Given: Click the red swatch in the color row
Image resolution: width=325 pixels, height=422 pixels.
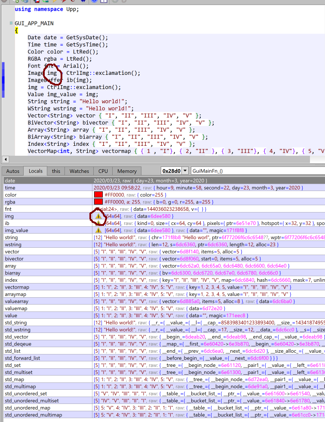Looking at the screenshot, I should 98,195.
